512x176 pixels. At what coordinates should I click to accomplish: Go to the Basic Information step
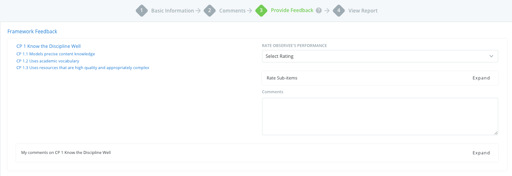(x=172, y=11)
